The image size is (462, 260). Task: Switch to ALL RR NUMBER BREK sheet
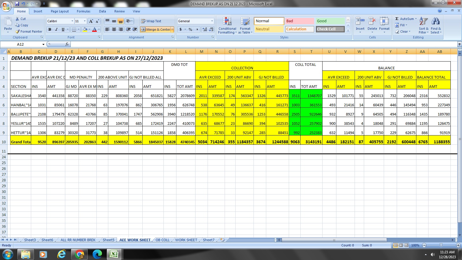pyautogui.click(x=78, y=240)
